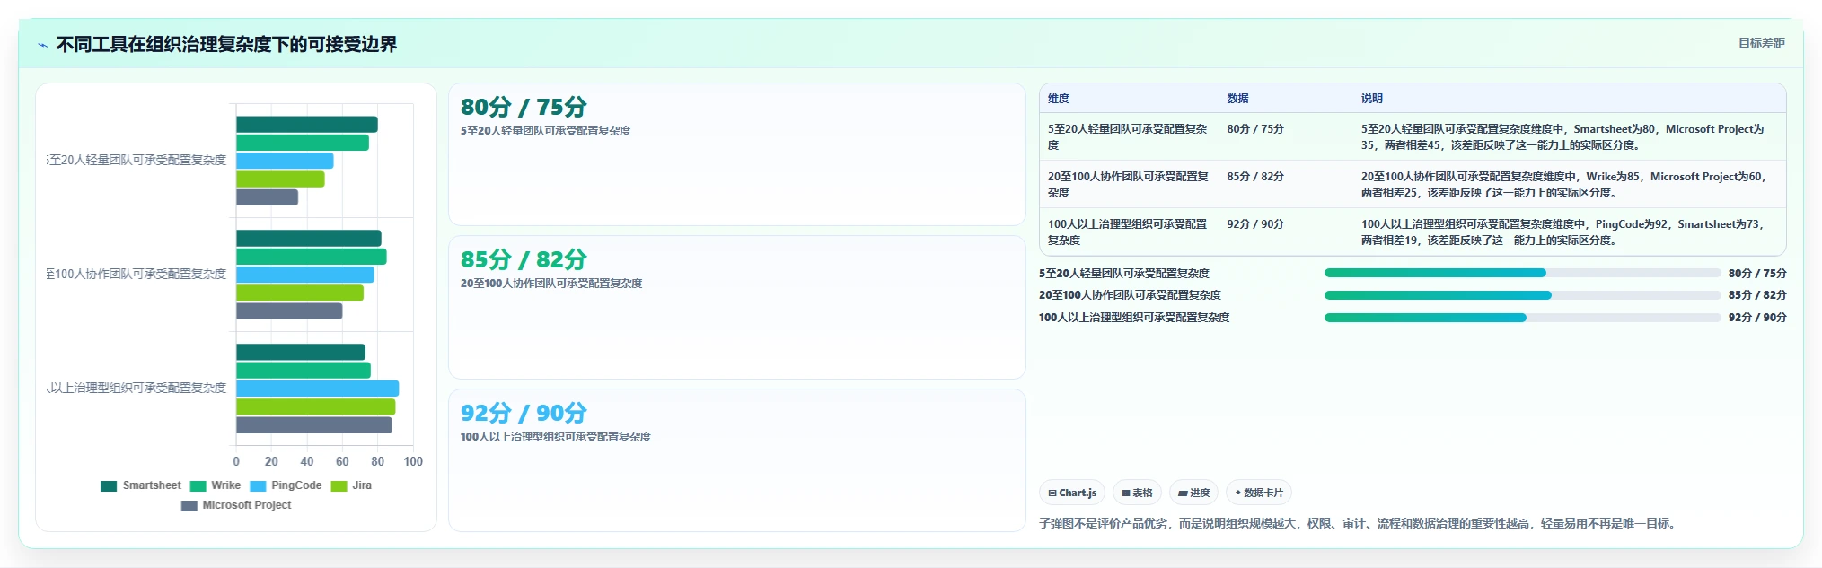Click table row description mentioning Smartsheet为80
Image resolution: width=1822 pixels, height=568 pixels.
click(x=1562, y=137)
